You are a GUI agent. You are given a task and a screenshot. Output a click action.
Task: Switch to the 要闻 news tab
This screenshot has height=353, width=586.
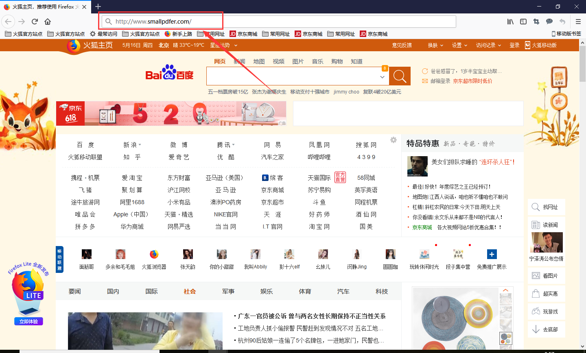pos(74,291)
